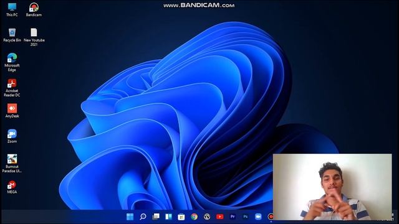Select the Bandicam desktop shortcut
Image resolution: width=399 pixels, height=224 pixels.
point(34,10)
